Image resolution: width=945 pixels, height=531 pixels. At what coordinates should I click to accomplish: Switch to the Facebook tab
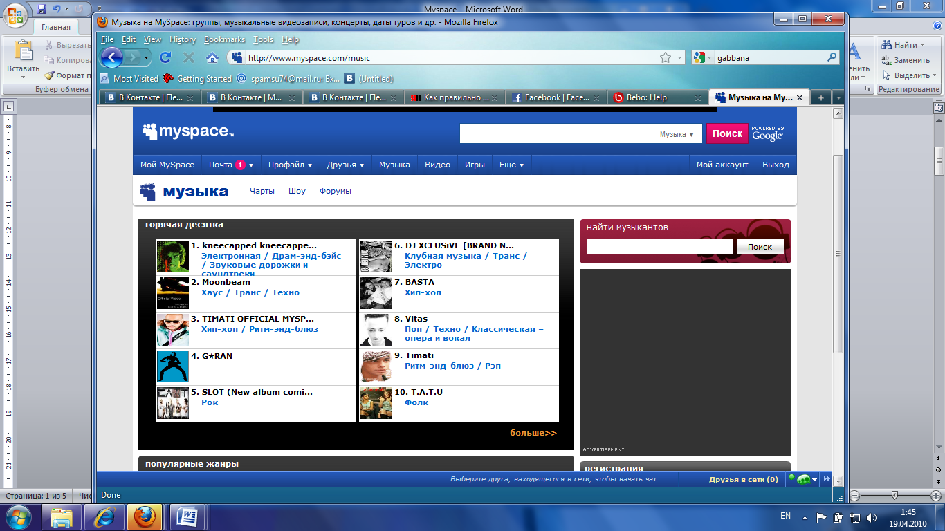click(556, 97)
